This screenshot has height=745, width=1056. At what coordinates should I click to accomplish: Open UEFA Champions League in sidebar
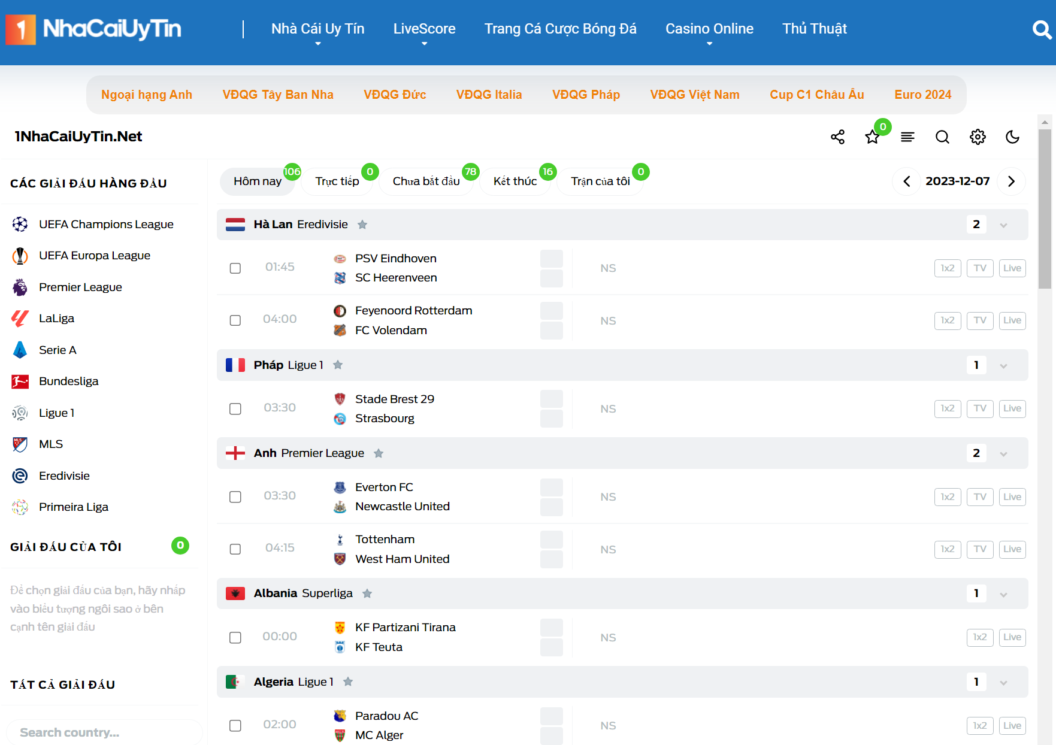(106, 224)
